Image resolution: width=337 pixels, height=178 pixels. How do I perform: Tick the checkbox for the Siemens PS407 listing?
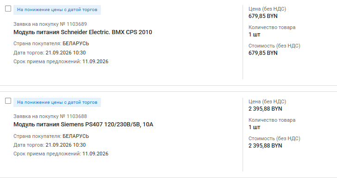pos(8,101)
